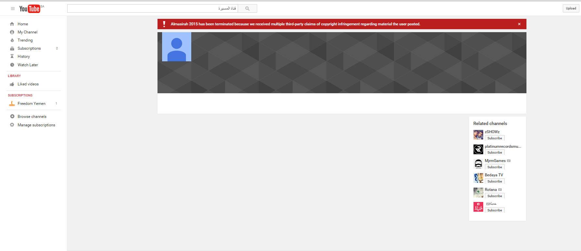Open zSHOWz channel thumbnail
The image size is (581, 251).
pos(478,135)
